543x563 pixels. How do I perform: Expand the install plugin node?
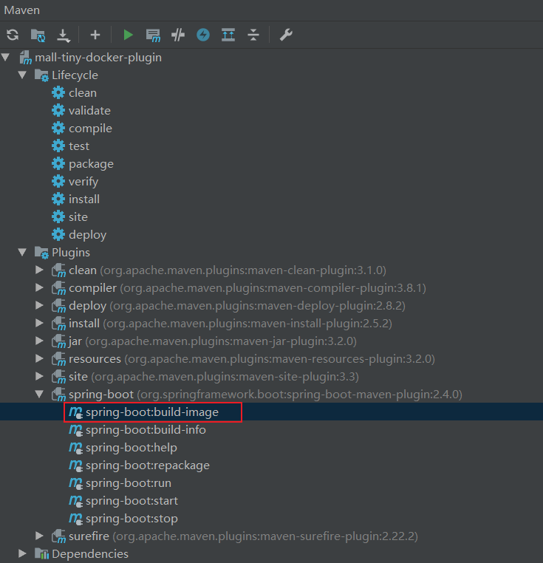(39, 323)
